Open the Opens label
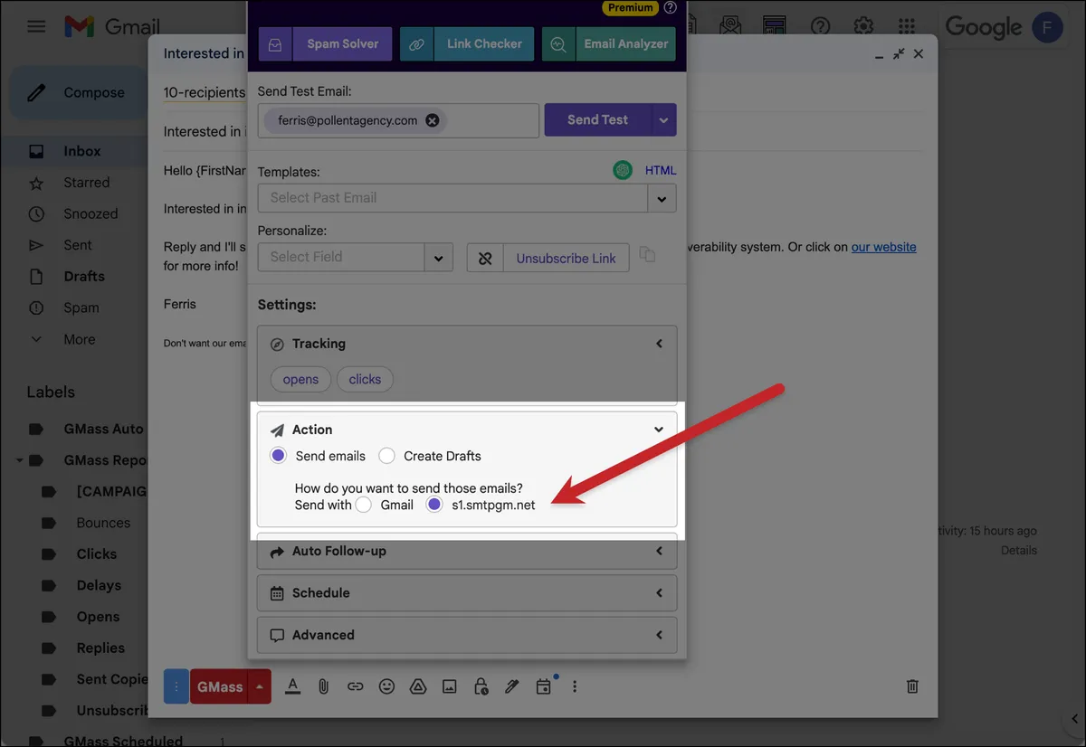 pos(98,617)
